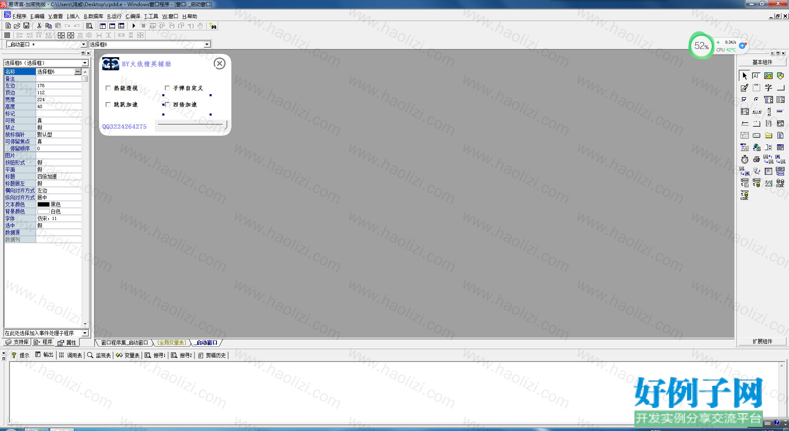Open the event handler subroutine dropdown
Screen dimensions: 789x431
pos(85,333)
